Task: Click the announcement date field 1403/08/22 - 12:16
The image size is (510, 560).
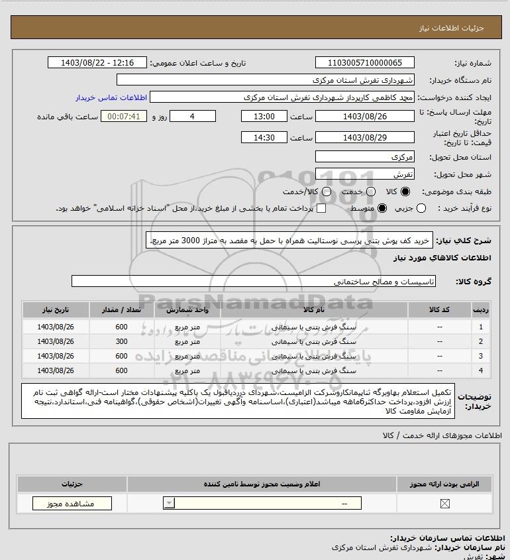Action: (x=97, y=62)
